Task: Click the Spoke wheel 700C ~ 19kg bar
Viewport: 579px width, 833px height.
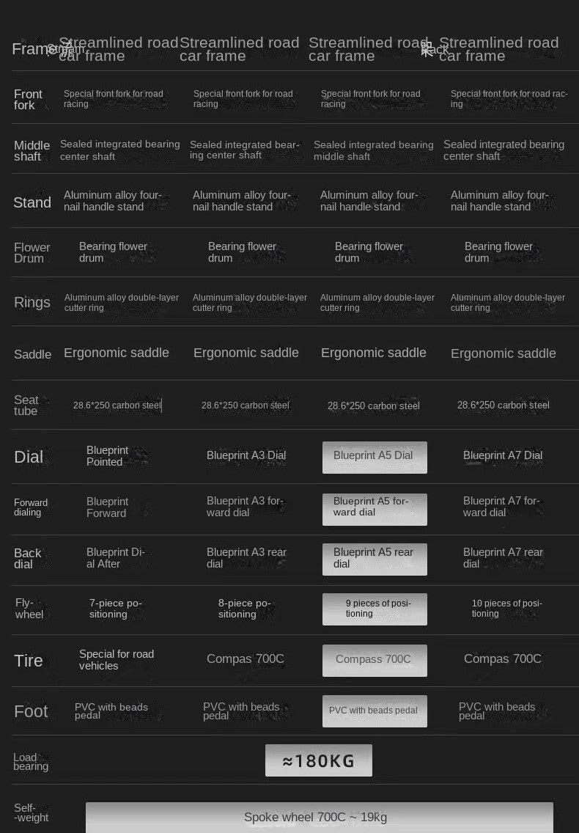Action: coord(319,817)
